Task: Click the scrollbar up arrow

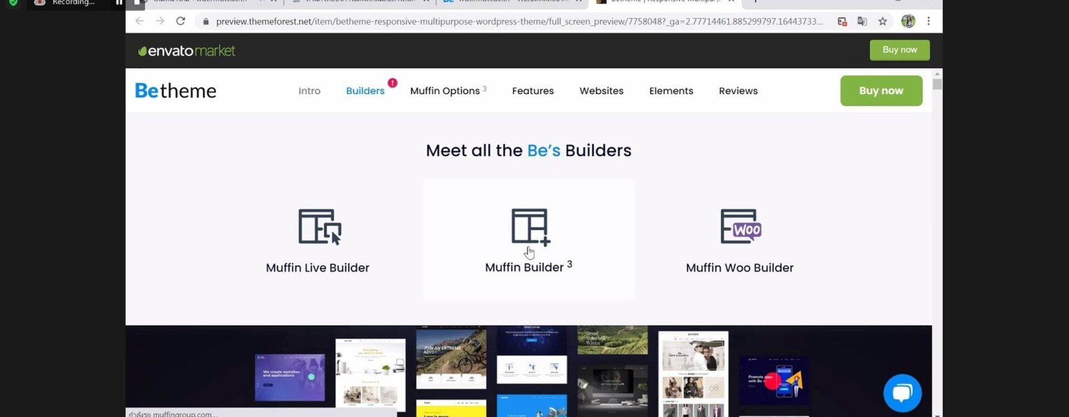Action: click(937, 73)
